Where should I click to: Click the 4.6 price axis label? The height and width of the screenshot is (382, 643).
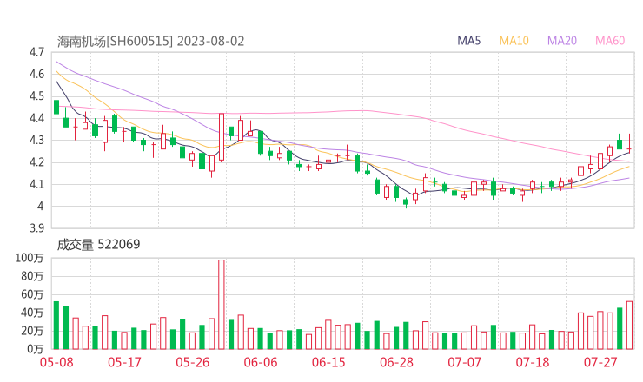pos(36,74)
